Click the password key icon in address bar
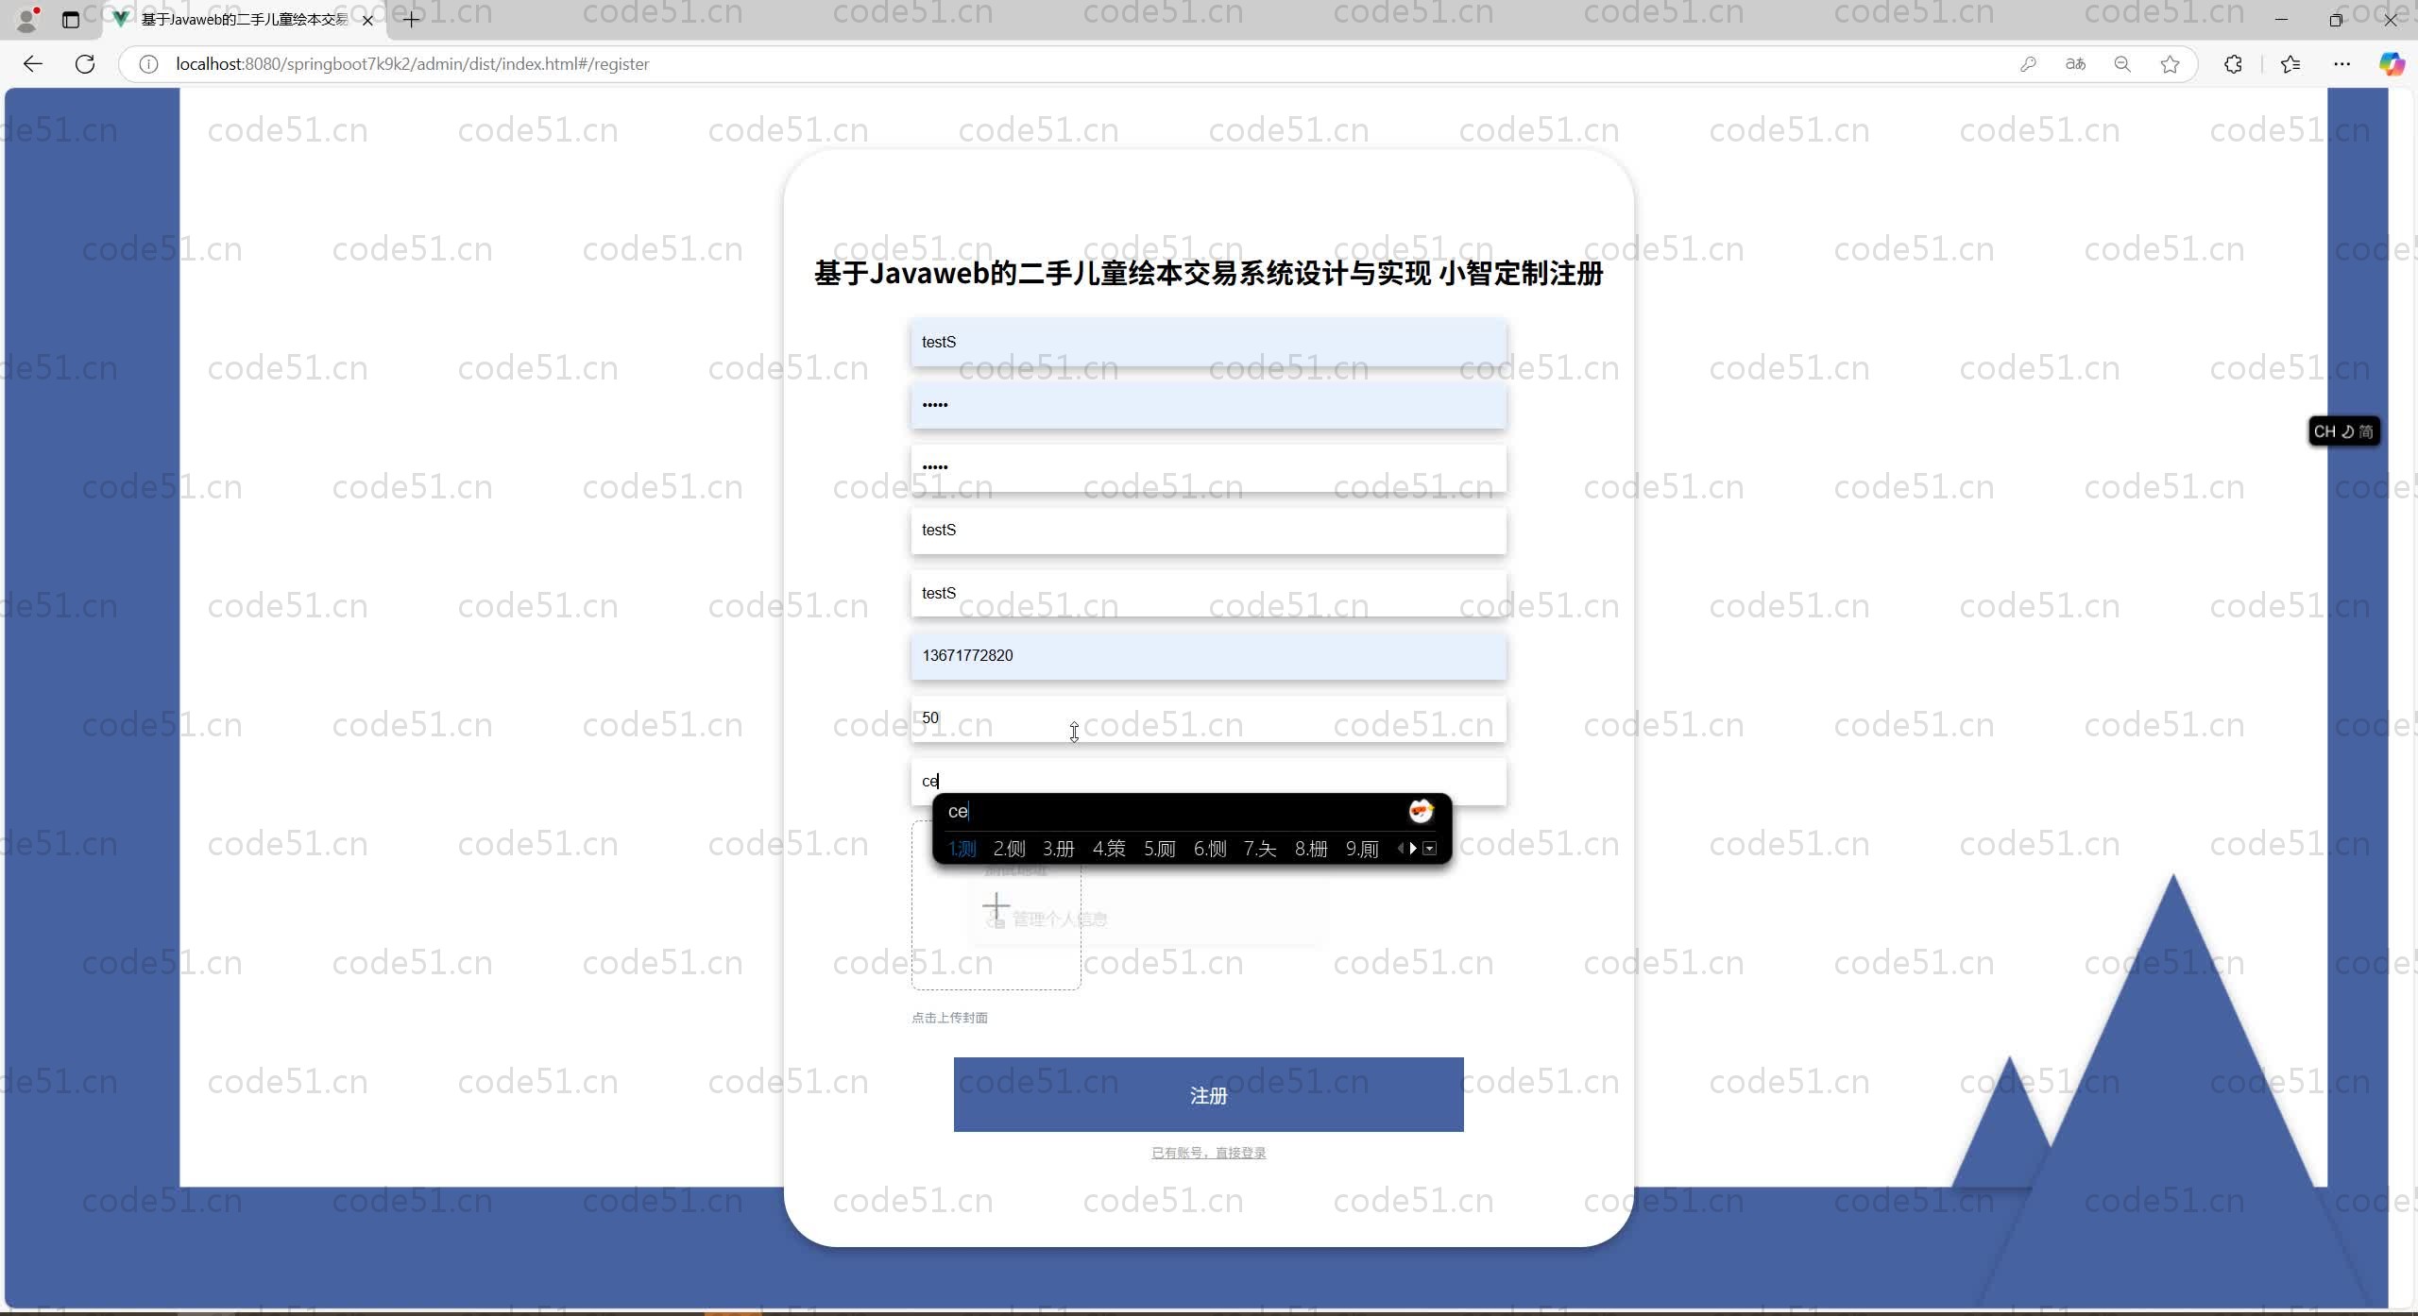Image resolution: width=2418 pixels, height=1316 pixels. [x=2028, y=64]
